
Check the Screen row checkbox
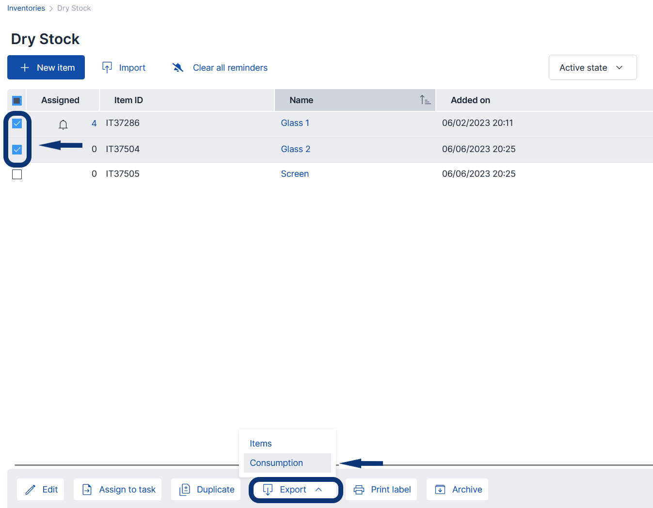point(17,174)
